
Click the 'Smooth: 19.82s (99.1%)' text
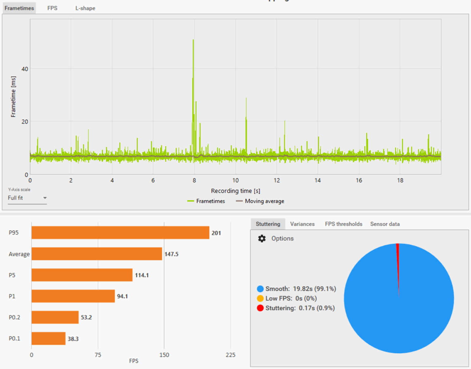(x=301, y=289)
